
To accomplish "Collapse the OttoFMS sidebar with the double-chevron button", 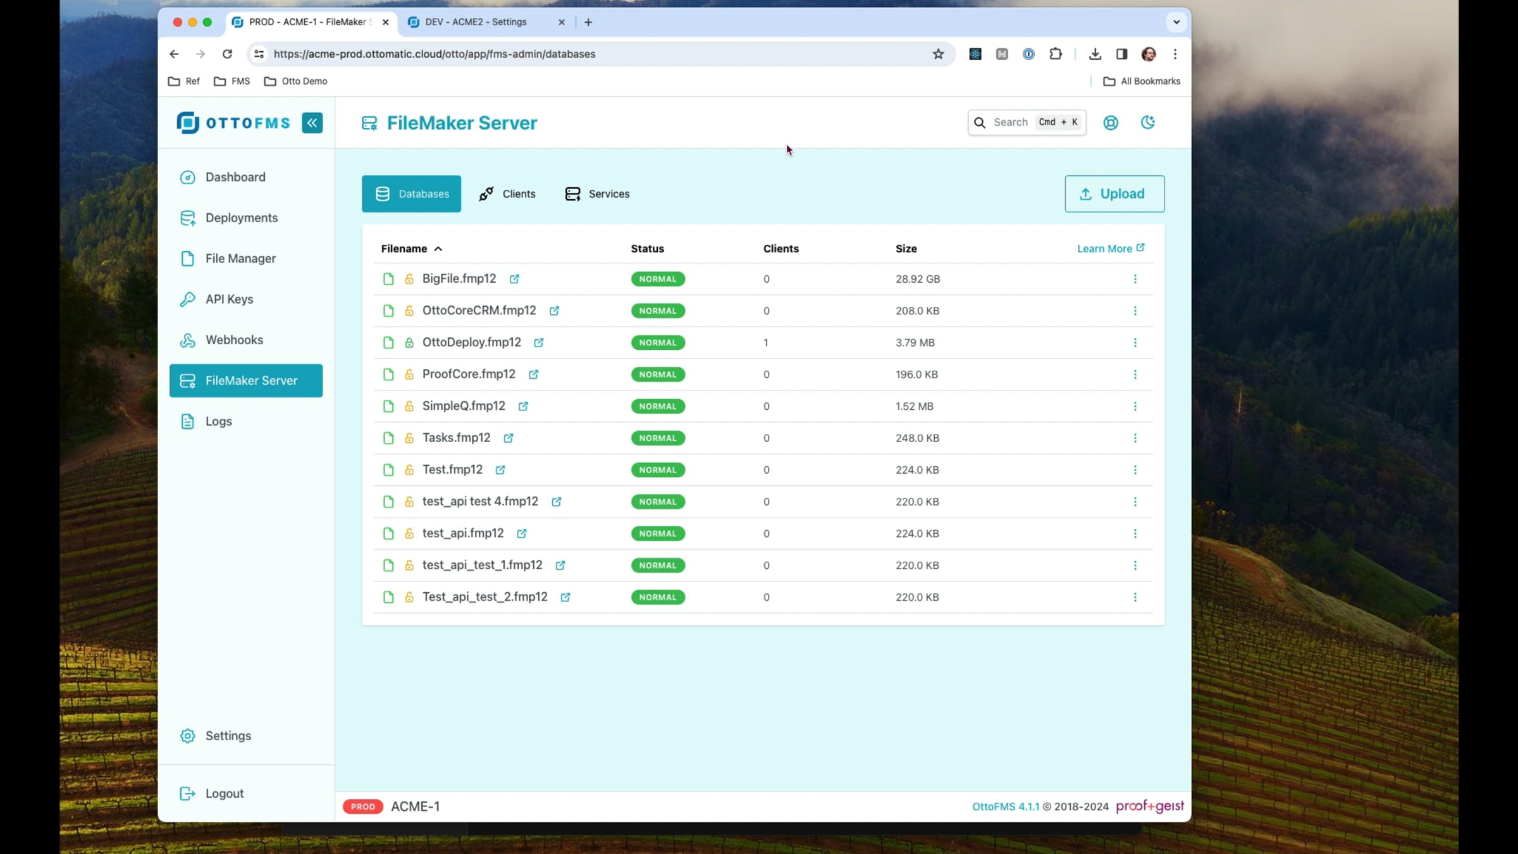I will coord(312,123).
